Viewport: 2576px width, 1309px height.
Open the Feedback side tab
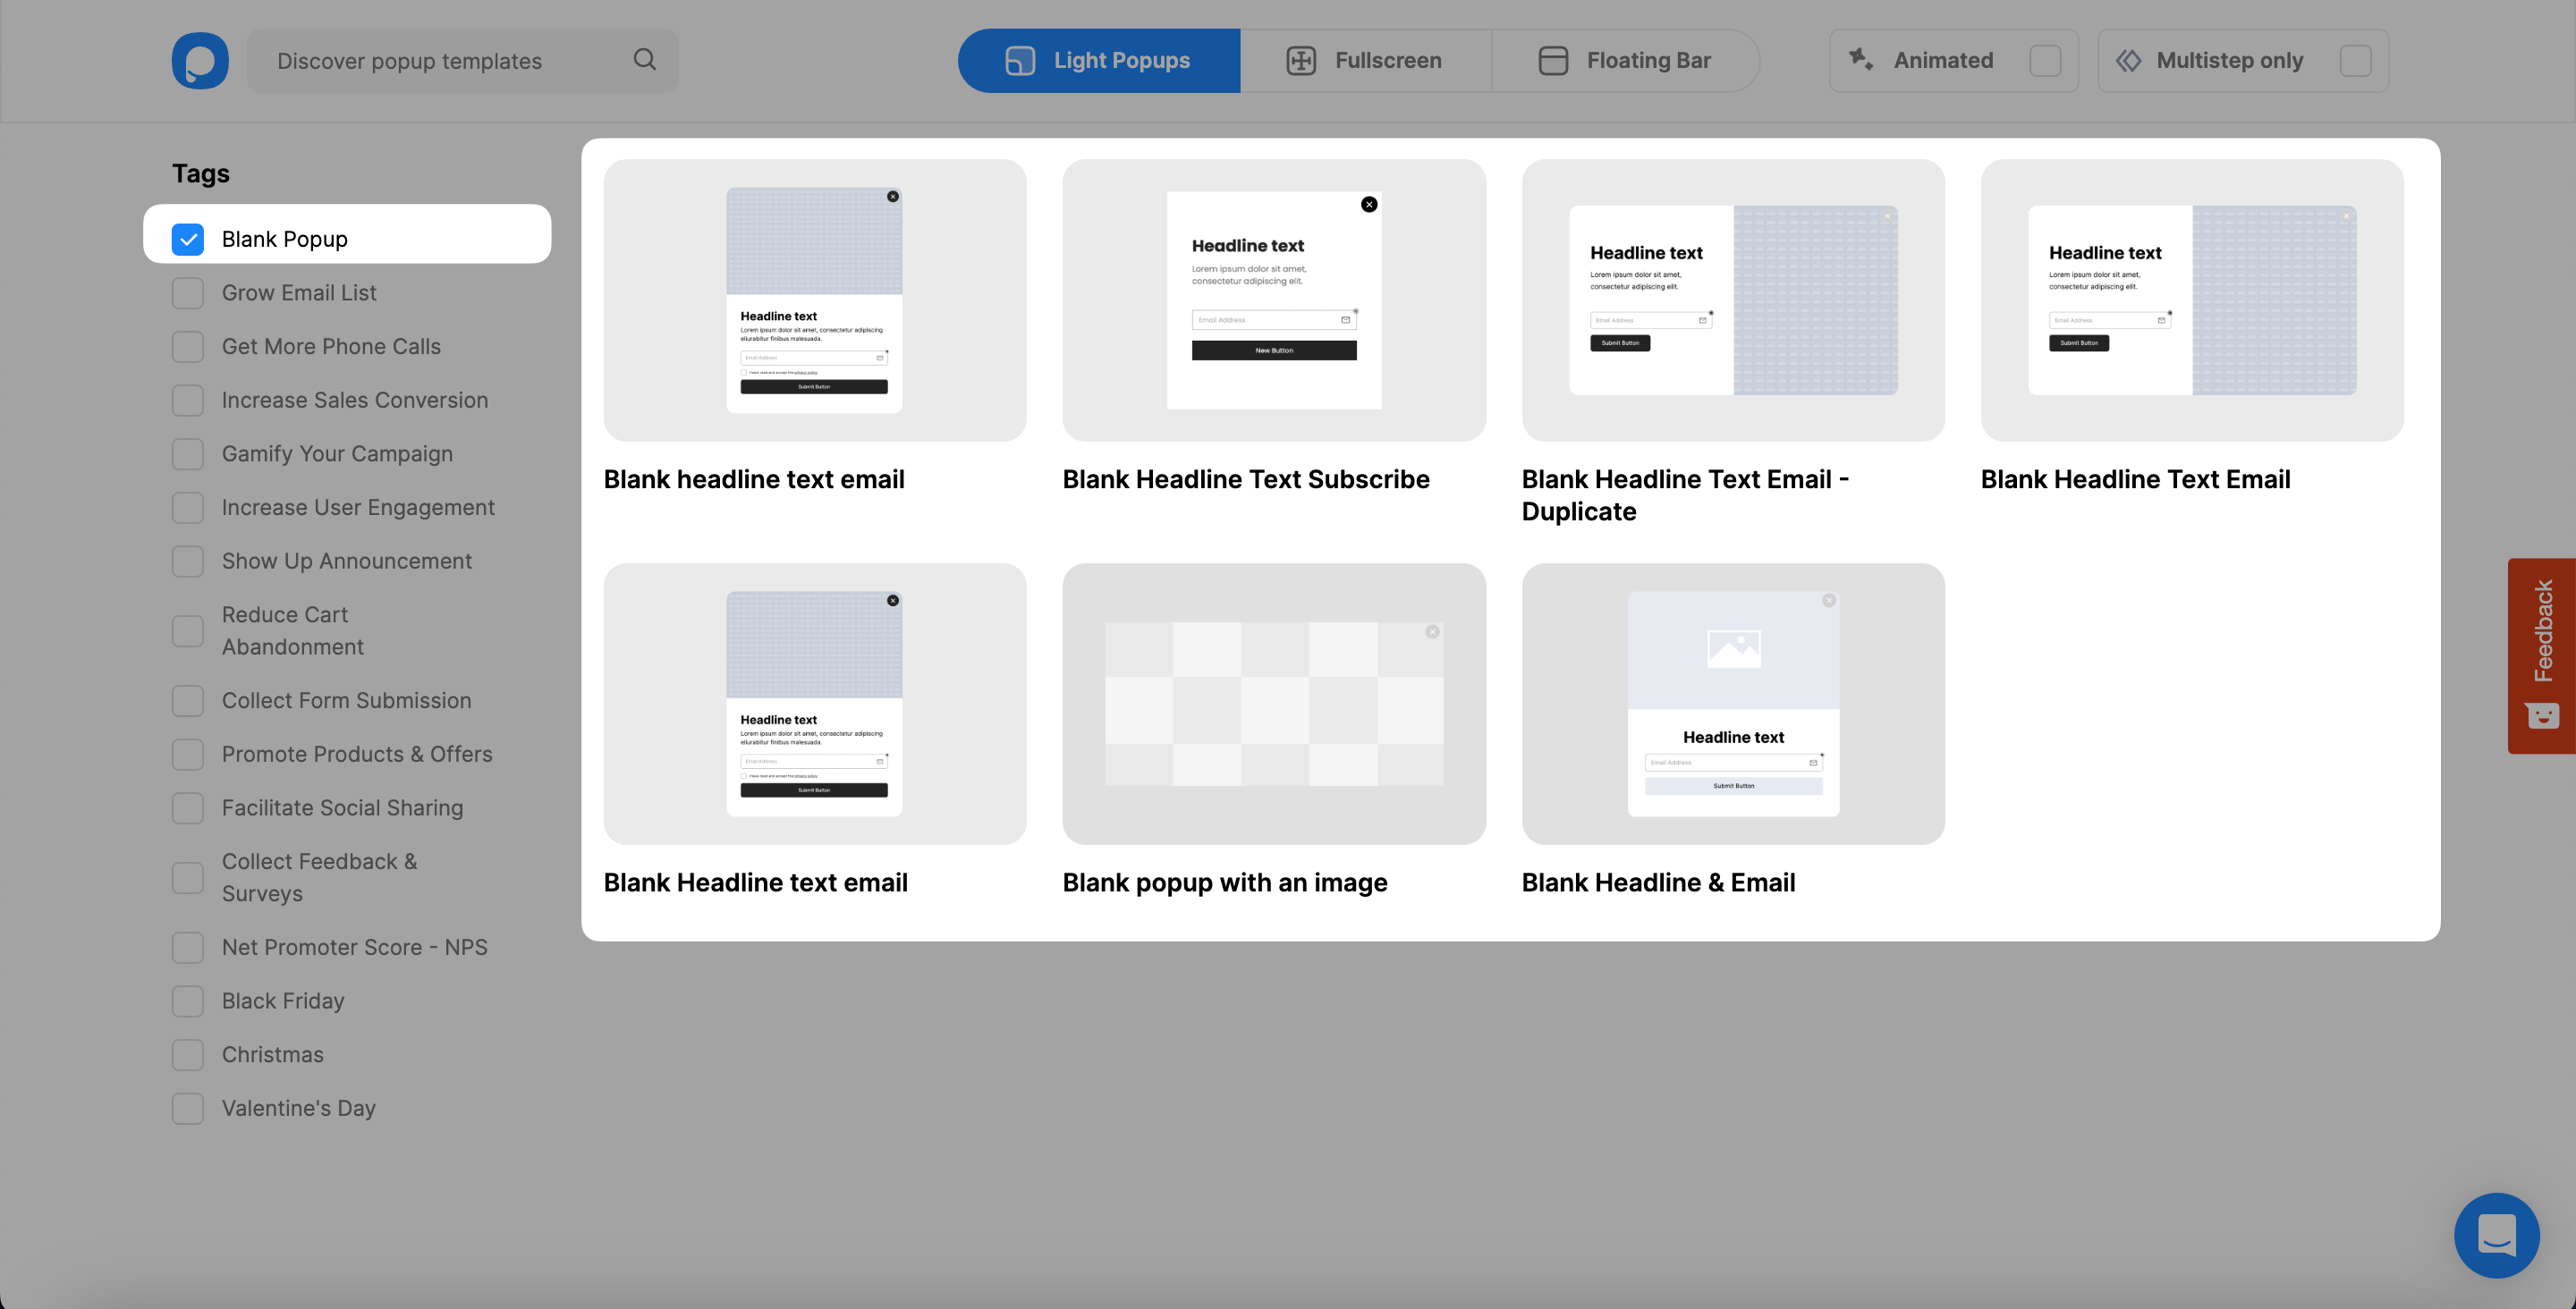coord(2542,655)
